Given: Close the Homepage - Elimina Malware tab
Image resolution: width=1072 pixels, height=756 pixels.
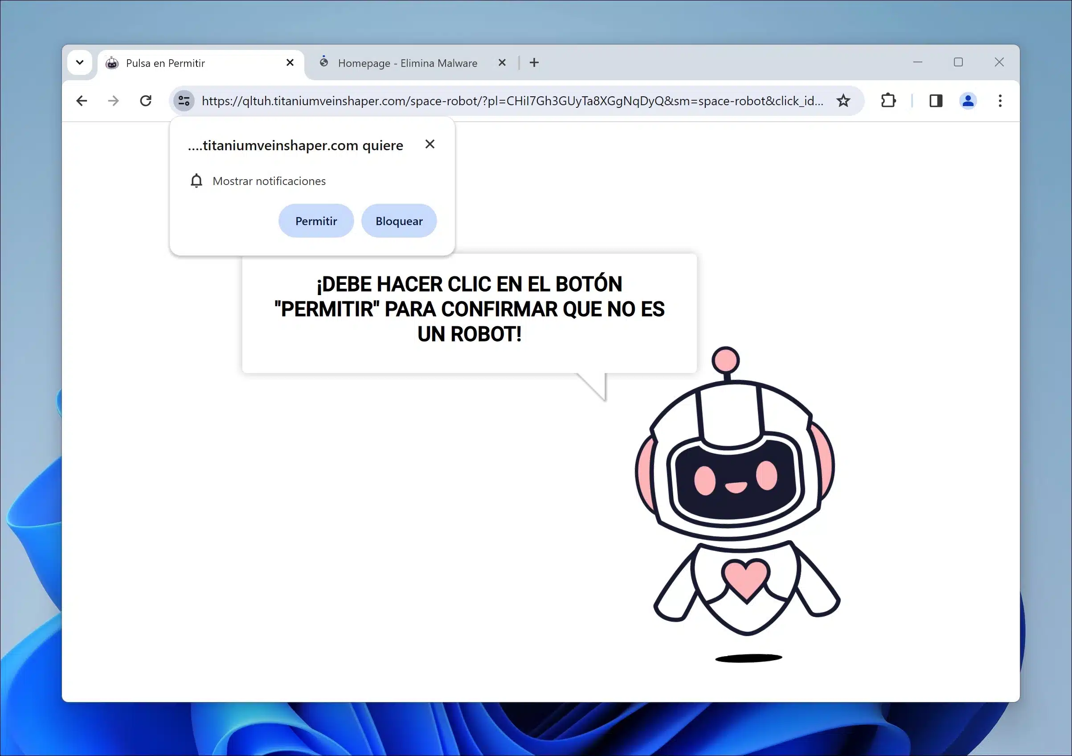Looking at the screenshot, I should 502,62.
